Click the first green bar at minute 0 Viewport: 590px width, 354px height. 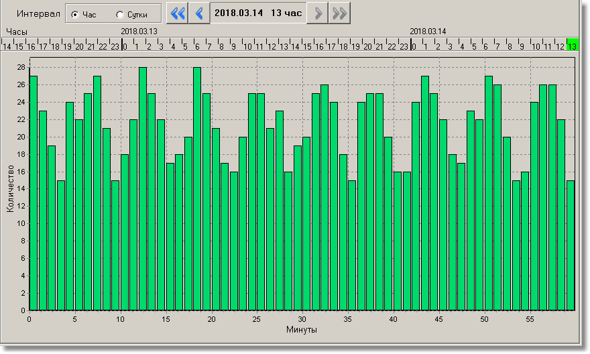[34, 193]
